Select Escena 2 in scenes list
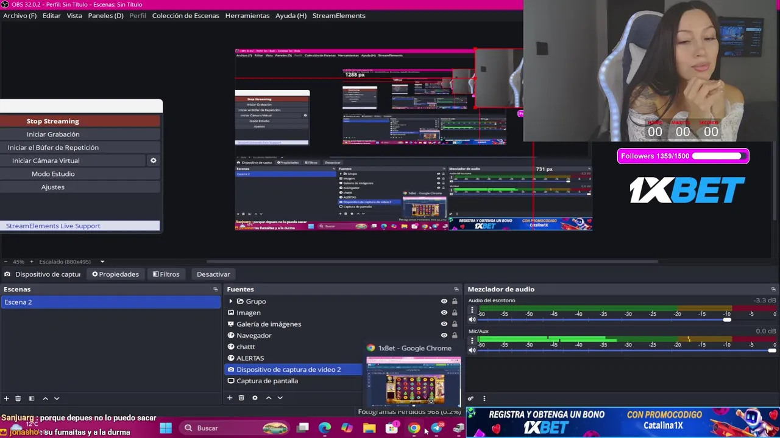 [110, 302]
